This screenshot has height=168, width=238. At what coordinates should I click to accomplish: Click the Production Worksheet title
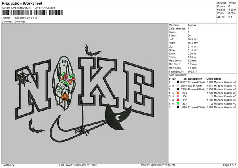[x=22, y=3]
